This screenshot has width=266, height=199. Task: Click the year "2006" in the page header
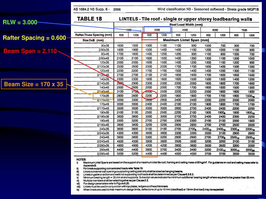(117, 9)
